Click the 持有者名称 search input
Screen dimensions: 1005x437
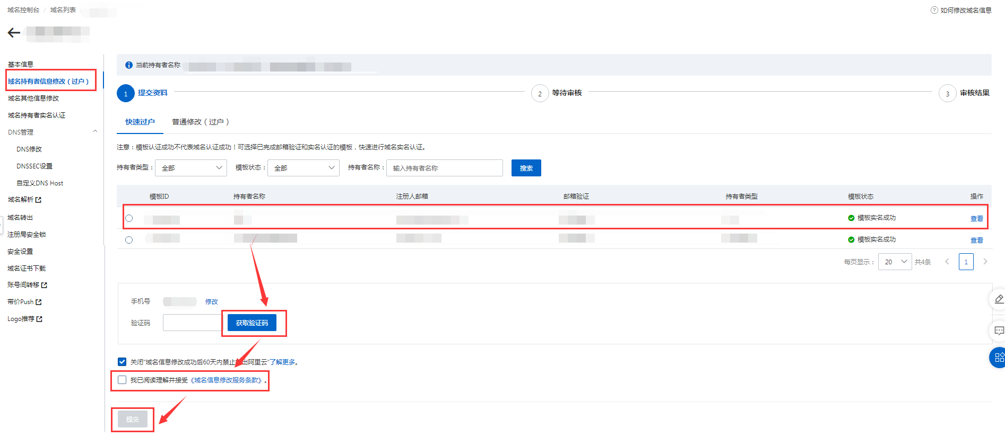point(445,168)
